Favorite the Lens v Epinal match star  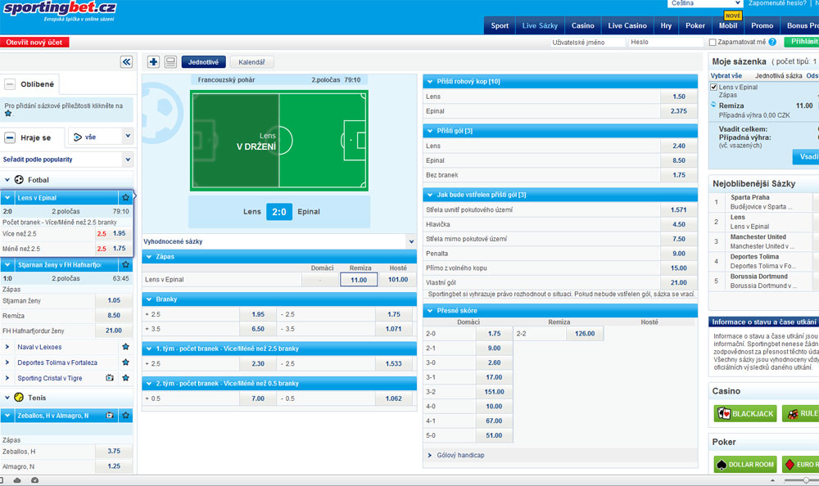point(125,198)
